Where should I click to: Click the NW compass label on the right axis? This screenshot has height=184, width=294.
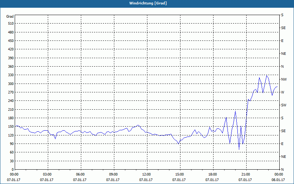tap(284, 79)
